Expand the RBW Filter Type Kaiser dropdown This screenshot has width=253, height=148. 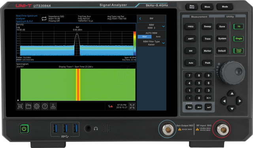click(151, 43)
